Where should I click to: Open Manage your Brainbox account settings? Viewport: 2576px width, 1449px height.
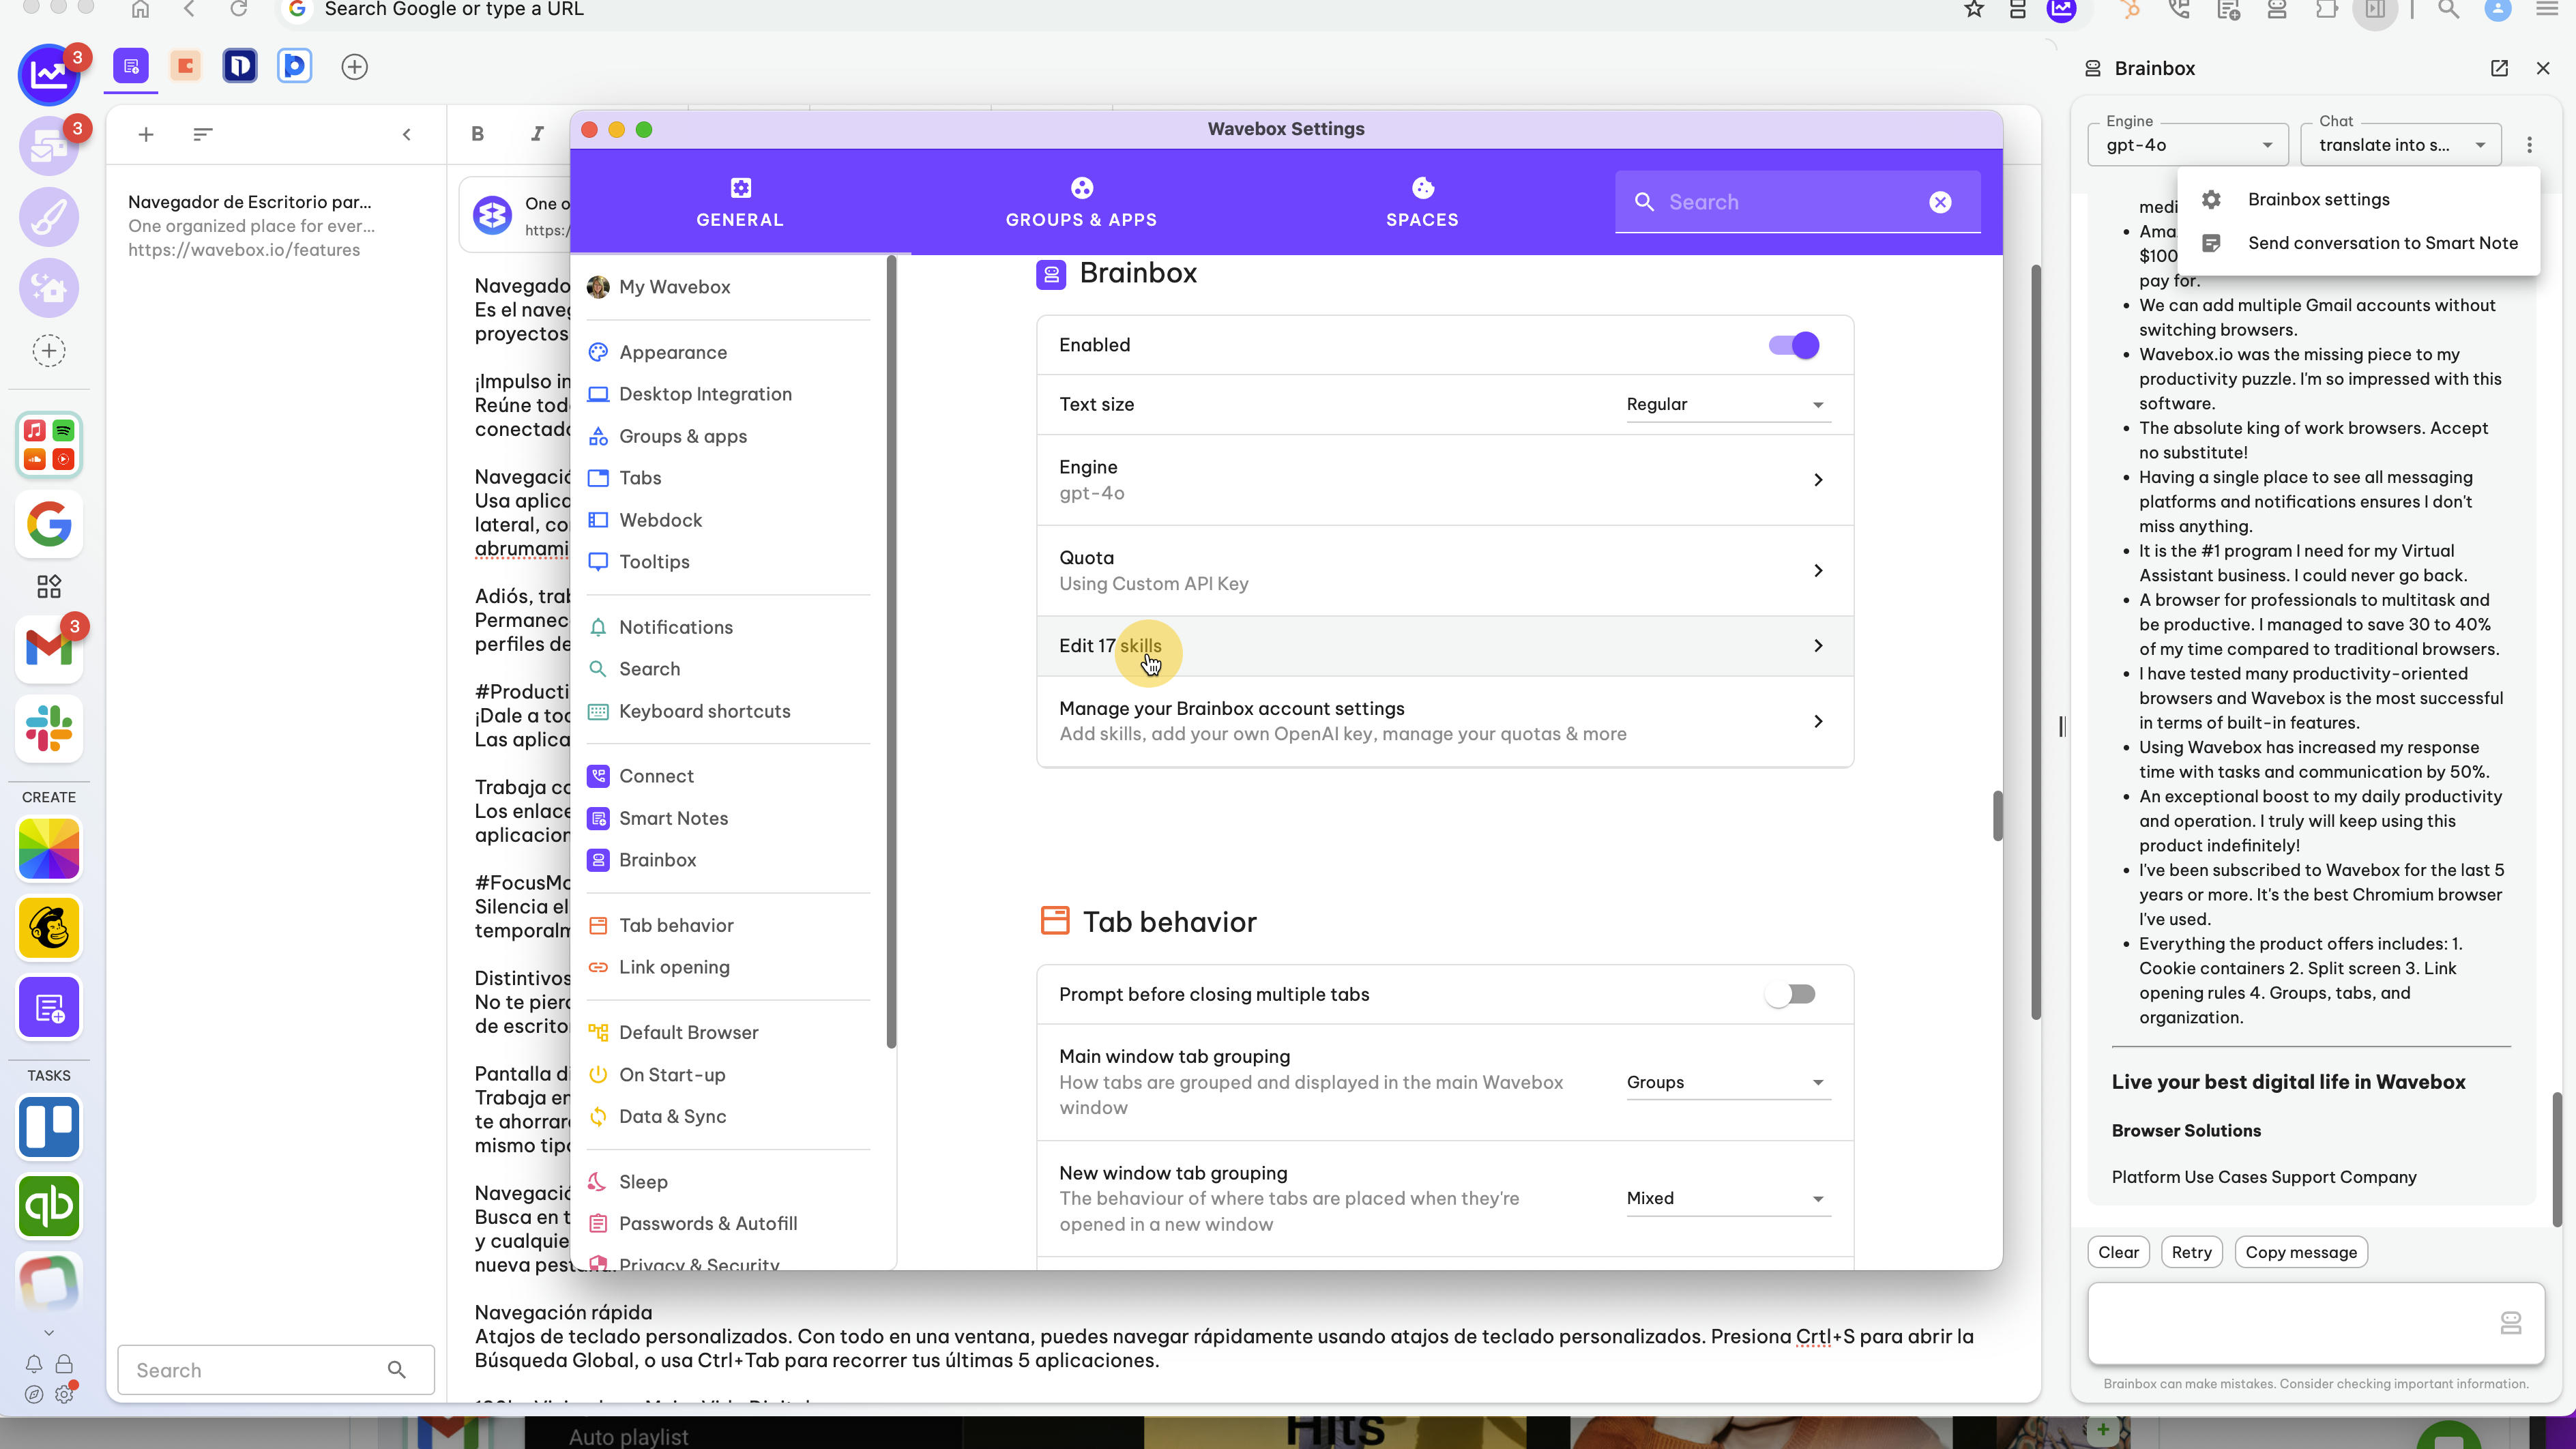1445,721
